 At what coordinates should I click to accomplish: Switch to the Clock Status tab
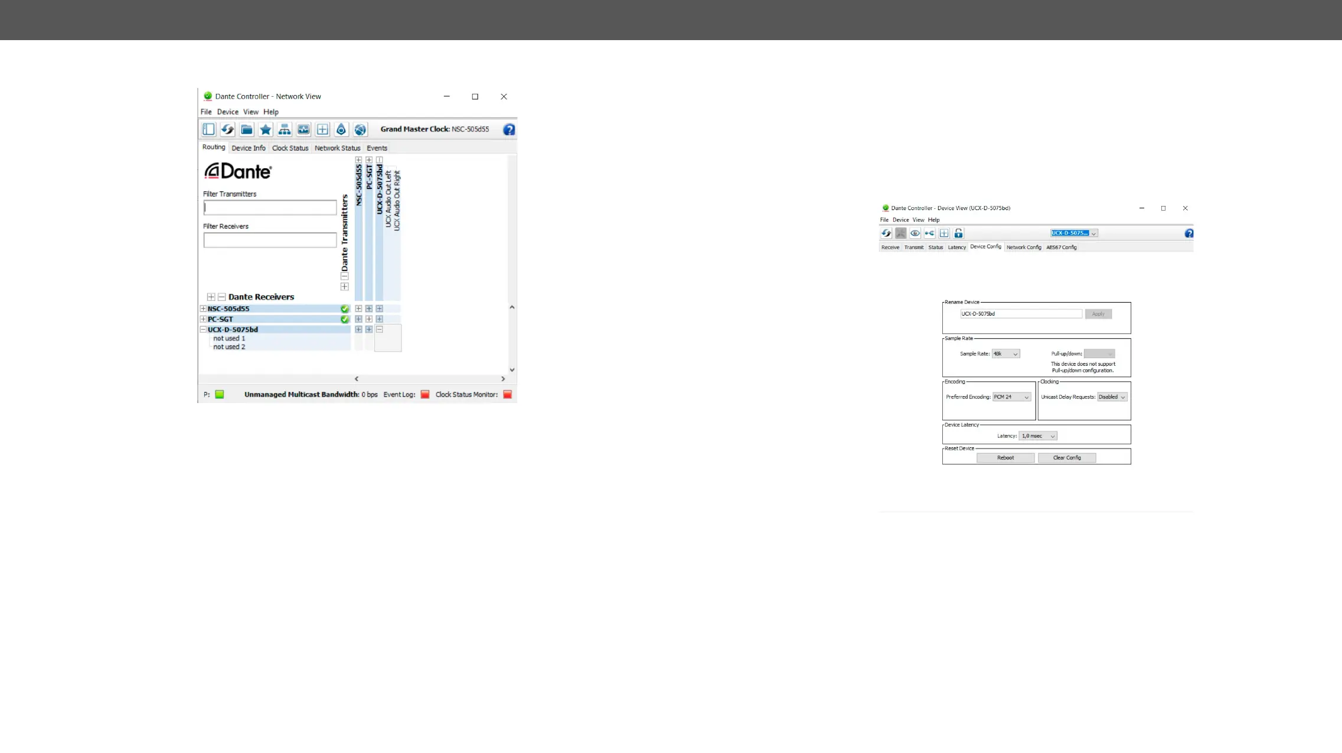click(290, 148)
